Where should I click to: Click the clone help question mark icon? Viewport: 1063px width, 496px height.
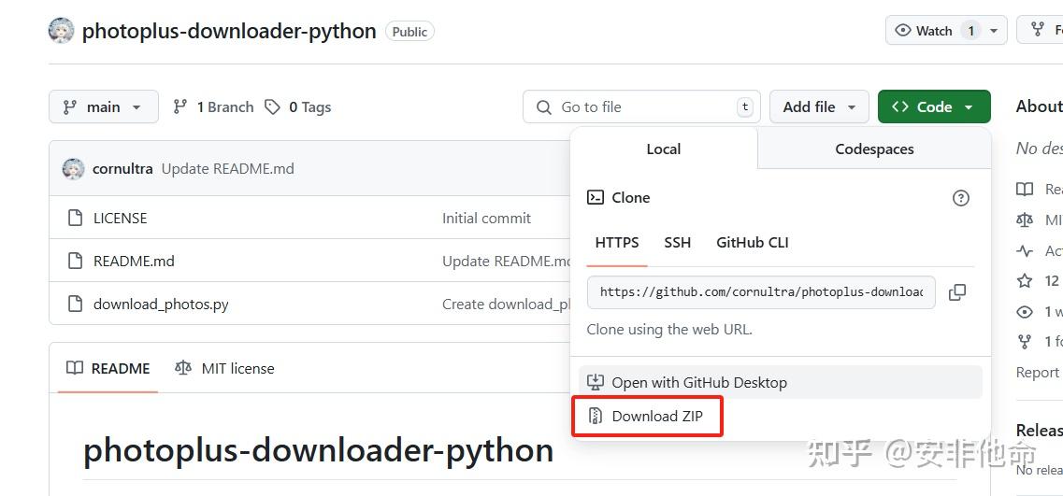(x=960, y=198)
